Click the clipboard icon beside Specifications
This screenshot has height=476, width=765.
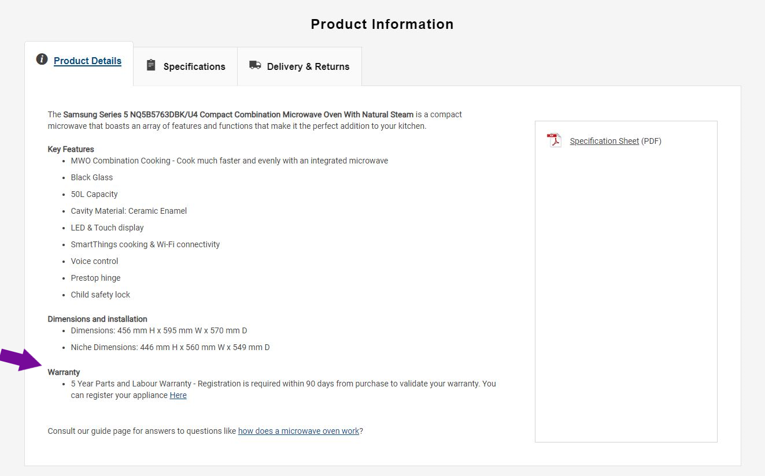pyautogui.click(x=151, y=65)
